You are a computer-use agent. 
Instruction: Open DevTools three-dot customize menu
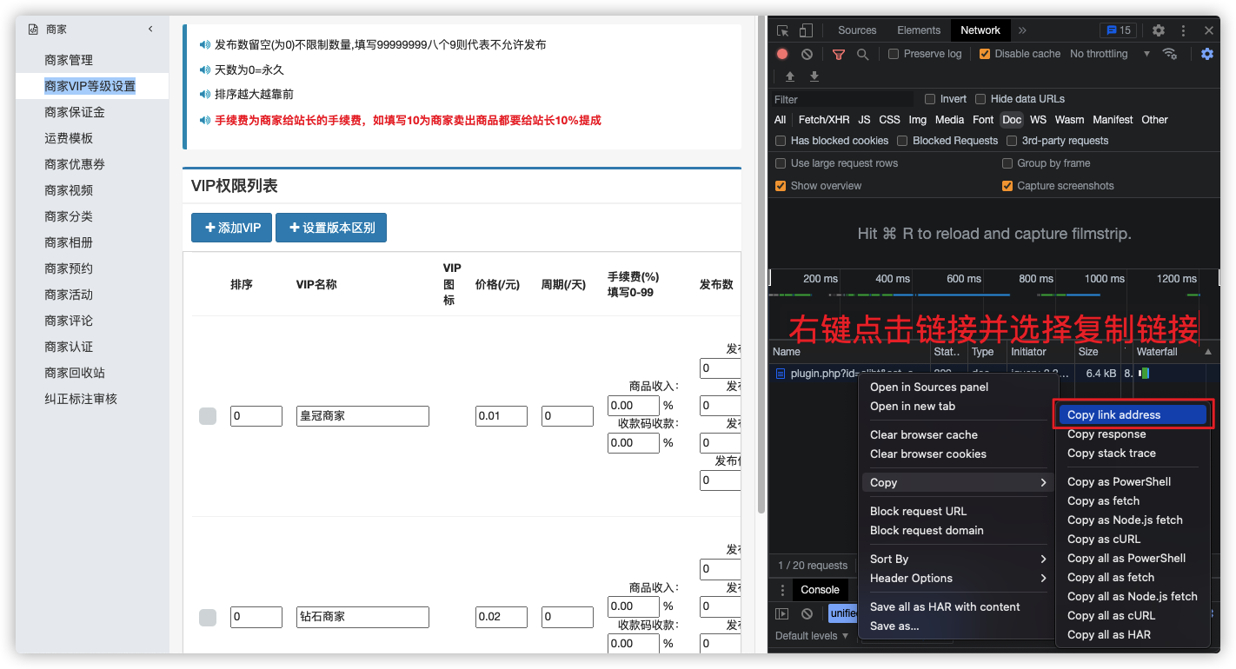coord(1183,30)
